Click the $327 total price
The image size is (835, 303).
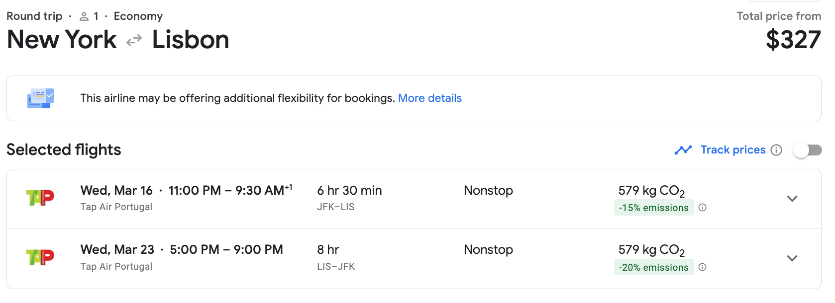[793, 40]
